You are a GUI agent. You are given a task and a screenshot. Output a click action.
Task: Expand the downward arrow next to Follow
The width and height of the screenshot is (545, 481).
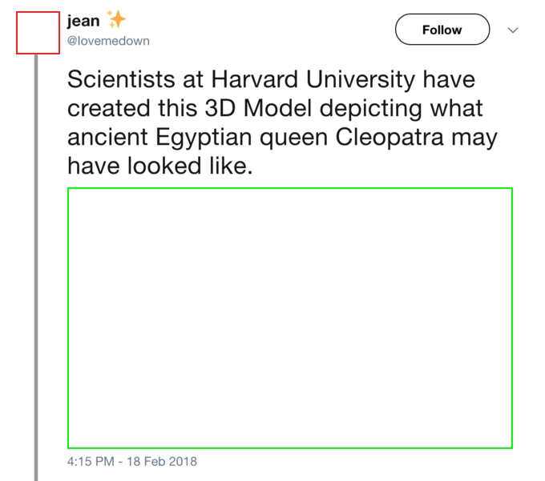point(513,30)
